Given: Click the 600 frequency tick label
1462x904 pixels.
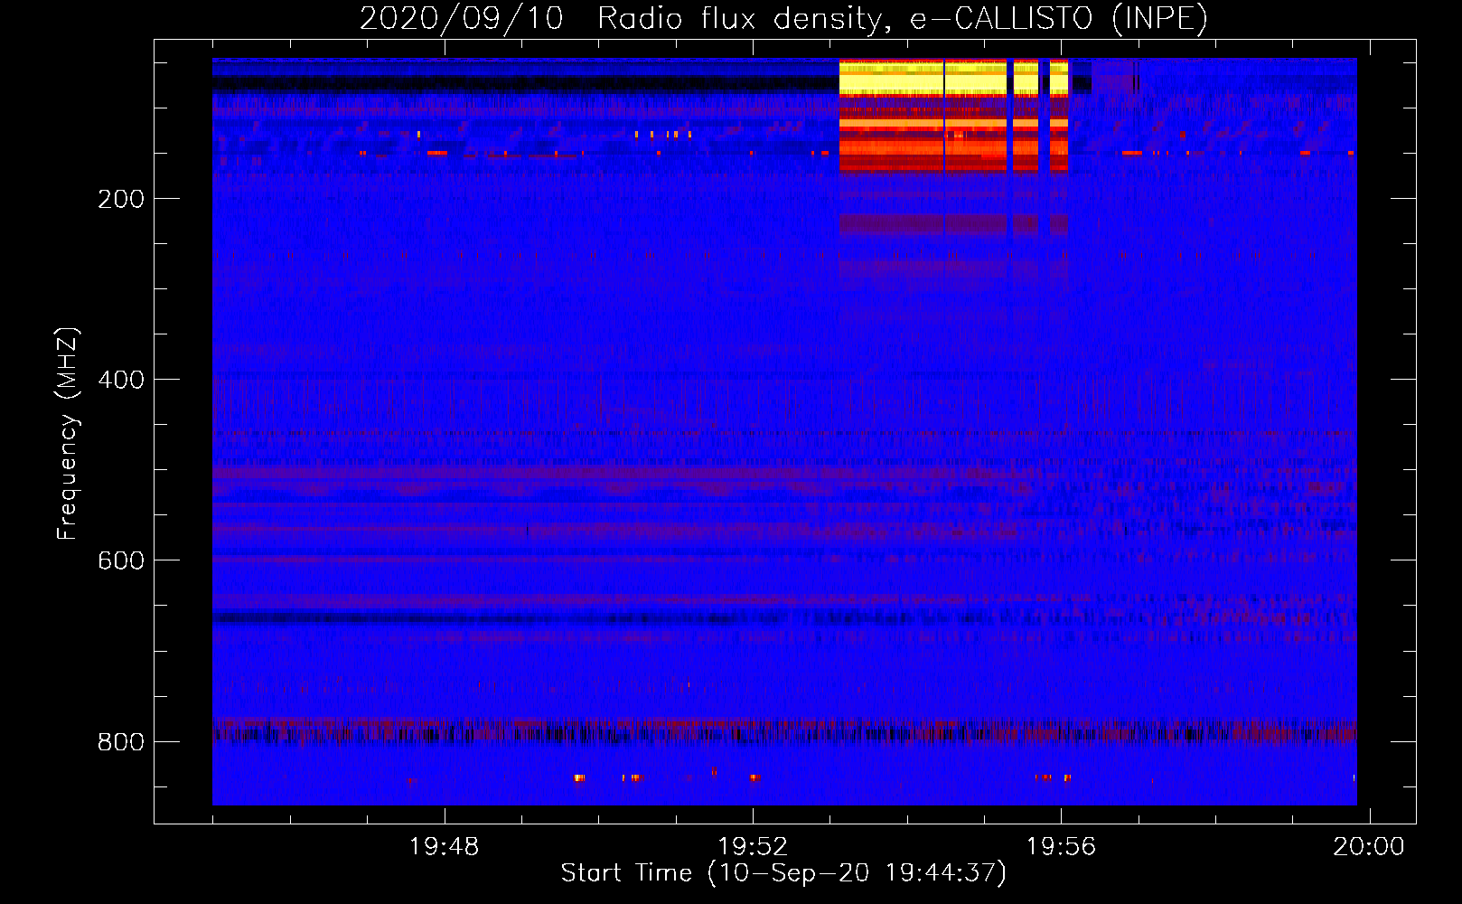Looking at the screenshot, I should pyautogui.click(x=121, y=560).
